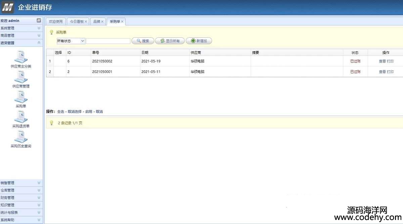Click the lightbulb icon next to 采购单 heading
Screen dimensions: 403x224
click(x=51, y=32)
